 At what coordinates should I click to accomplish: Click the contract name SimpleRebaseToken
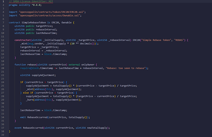(x=34, y=23)
